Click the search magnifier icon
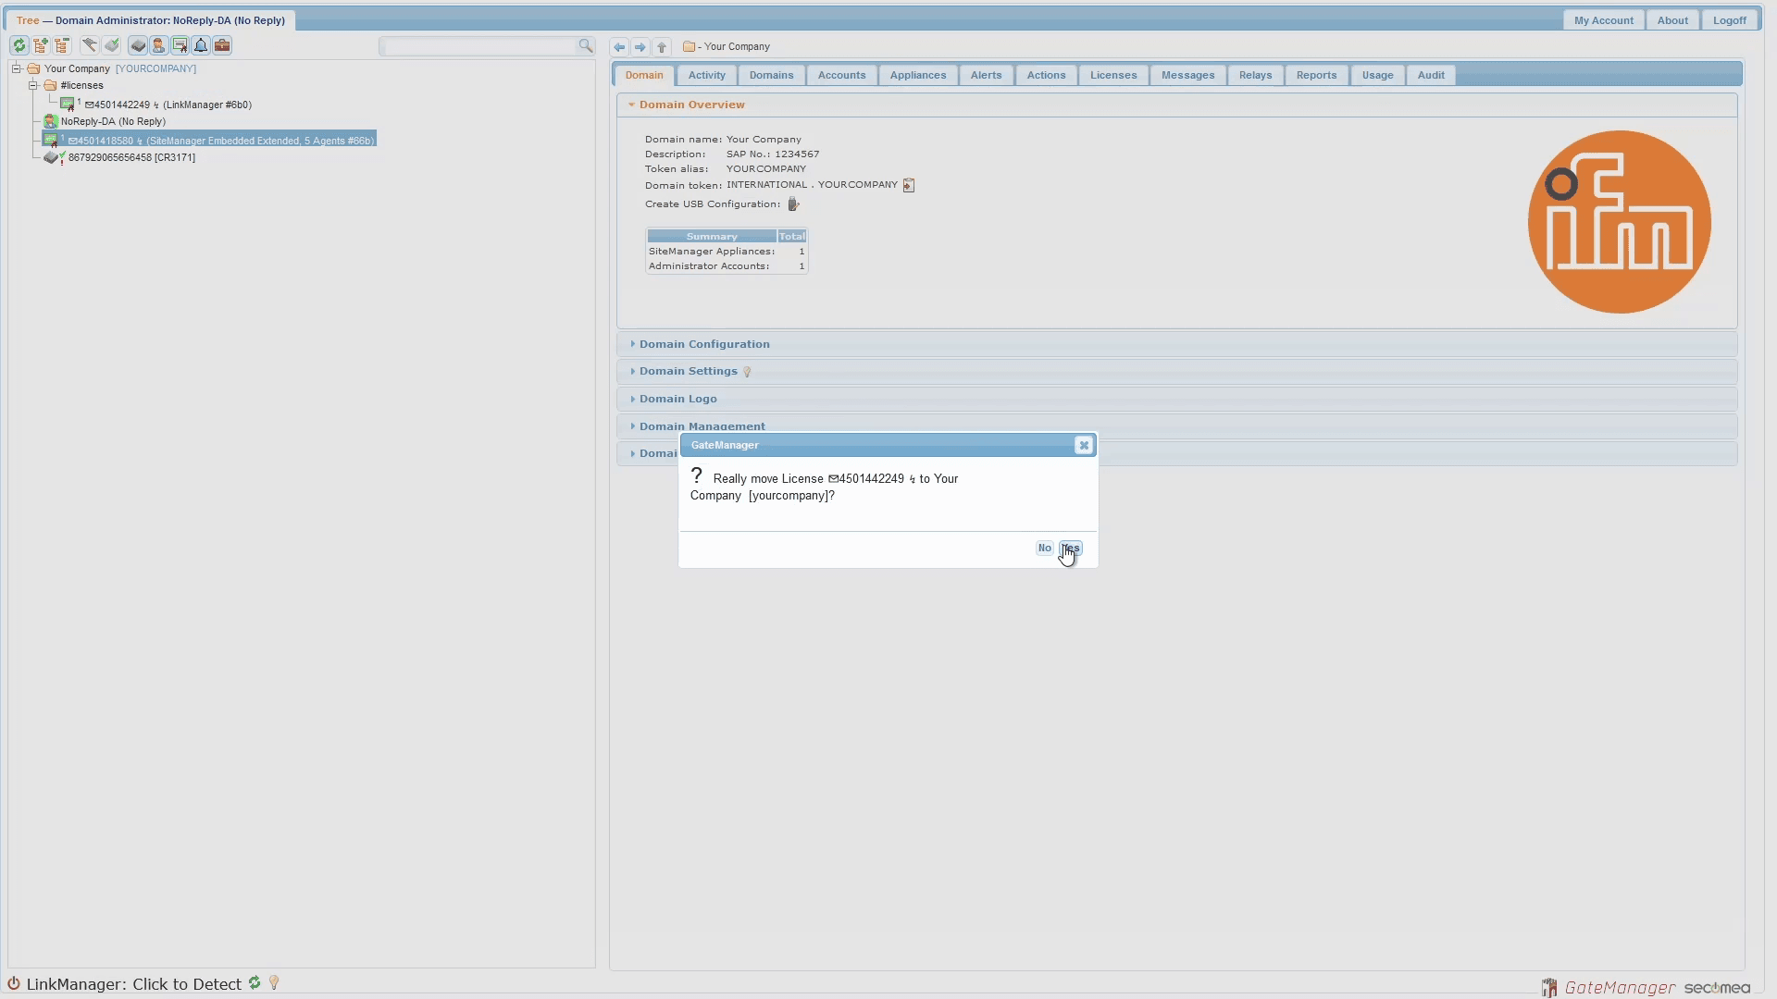 pyautogui.click(x=586, y=45)
